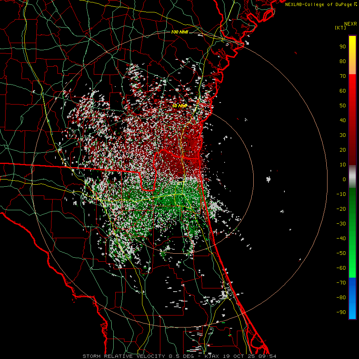Image resolution: width=359 pixels, height=359 pixels.
Task: Click the 19 OCT 25 date in caption
Action: point(239,356)
